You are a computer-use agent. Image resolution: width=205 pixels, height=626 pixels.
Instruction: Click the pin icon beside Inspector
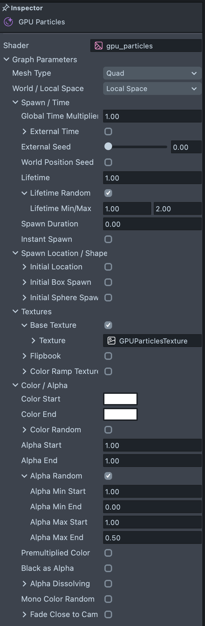point(6,8)
